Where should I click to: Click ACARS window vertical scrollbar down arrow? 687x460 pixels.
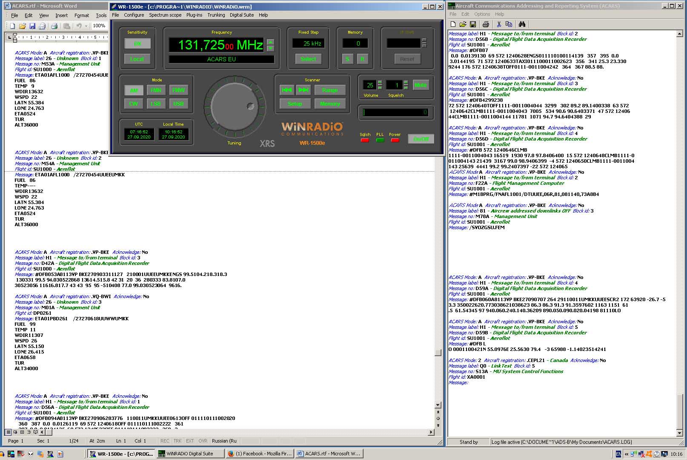[679, 434]
